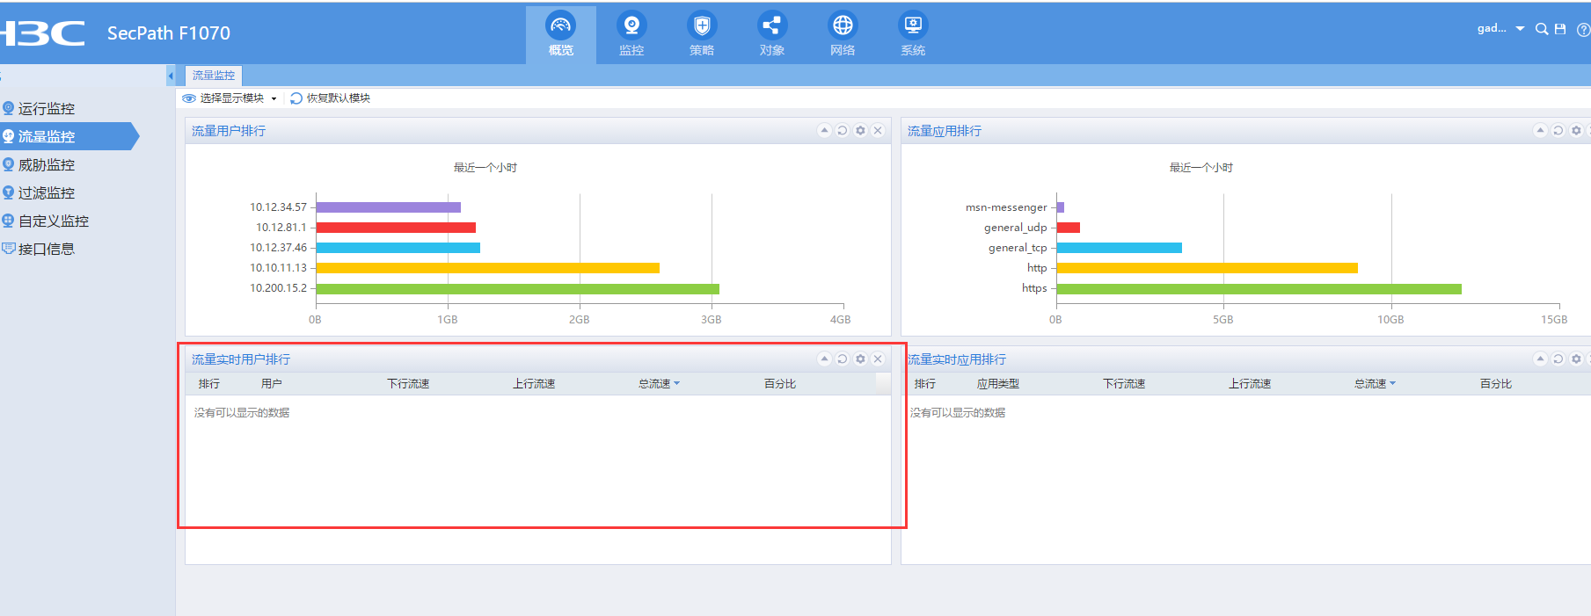Sort by 总流速 column in the 流量实时用户排行 table
The image size is (1591, 616).
point(659,384)
